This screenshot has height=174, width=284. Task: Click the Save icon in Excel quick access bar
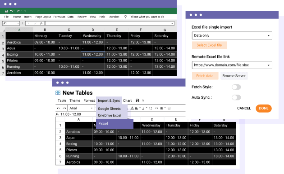pos(6,11)
